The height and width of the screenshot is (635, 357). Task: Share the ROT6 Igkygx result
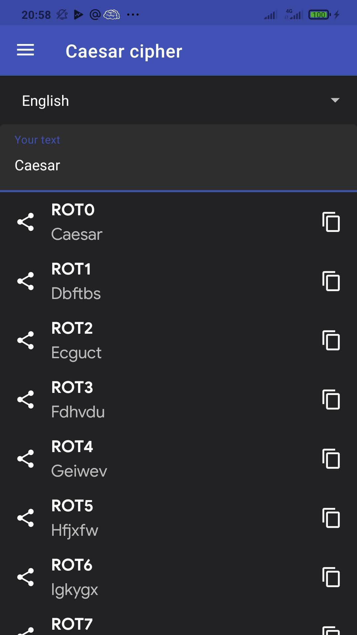click(x=25, y=577)
